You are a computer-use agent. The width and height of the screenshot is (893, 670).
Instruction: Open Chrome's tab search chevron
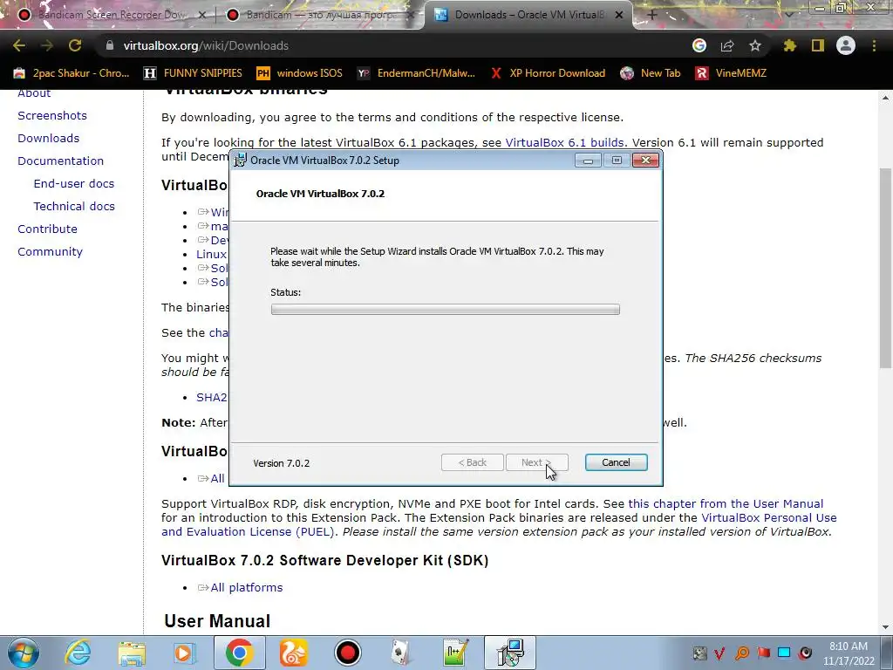tap(789, 15)
